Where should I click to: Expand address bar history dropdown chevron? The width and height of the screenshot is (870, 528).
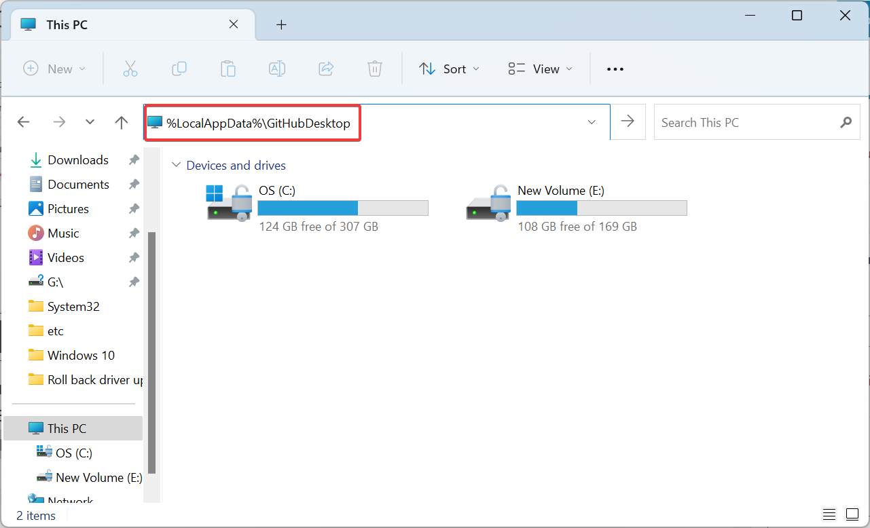point(592,122)
